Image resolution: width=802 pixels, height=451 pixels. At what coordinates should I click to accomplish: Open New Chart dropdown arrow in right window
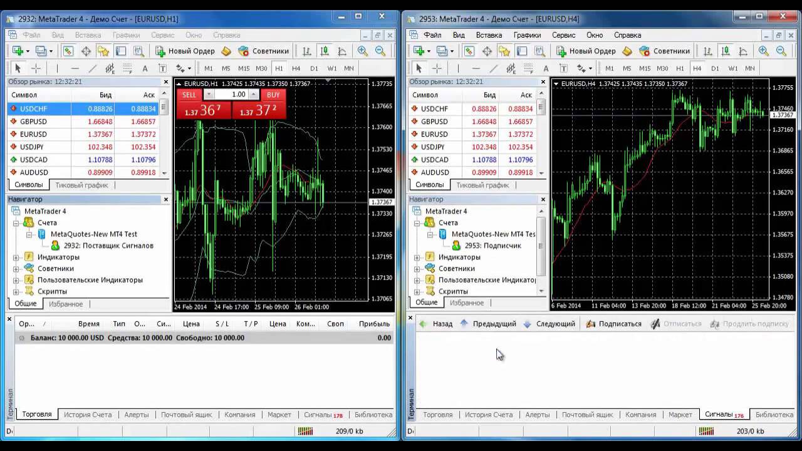[429, 51]
